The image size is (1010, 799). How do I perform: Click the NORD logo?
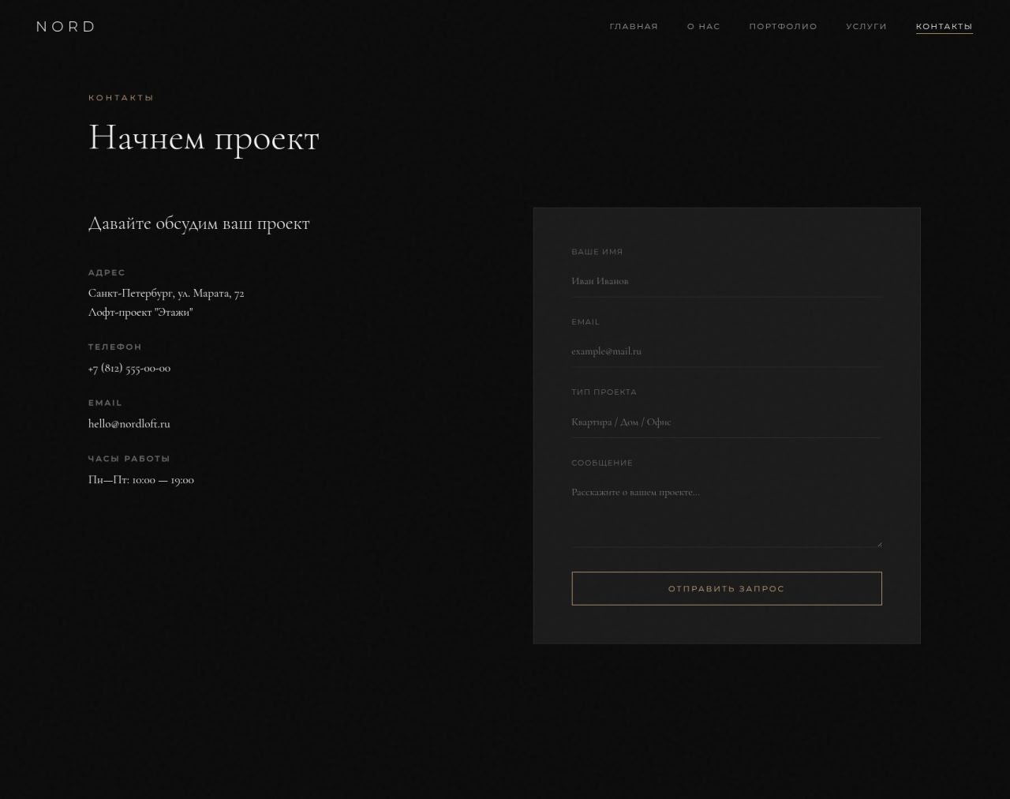(65, 27)
